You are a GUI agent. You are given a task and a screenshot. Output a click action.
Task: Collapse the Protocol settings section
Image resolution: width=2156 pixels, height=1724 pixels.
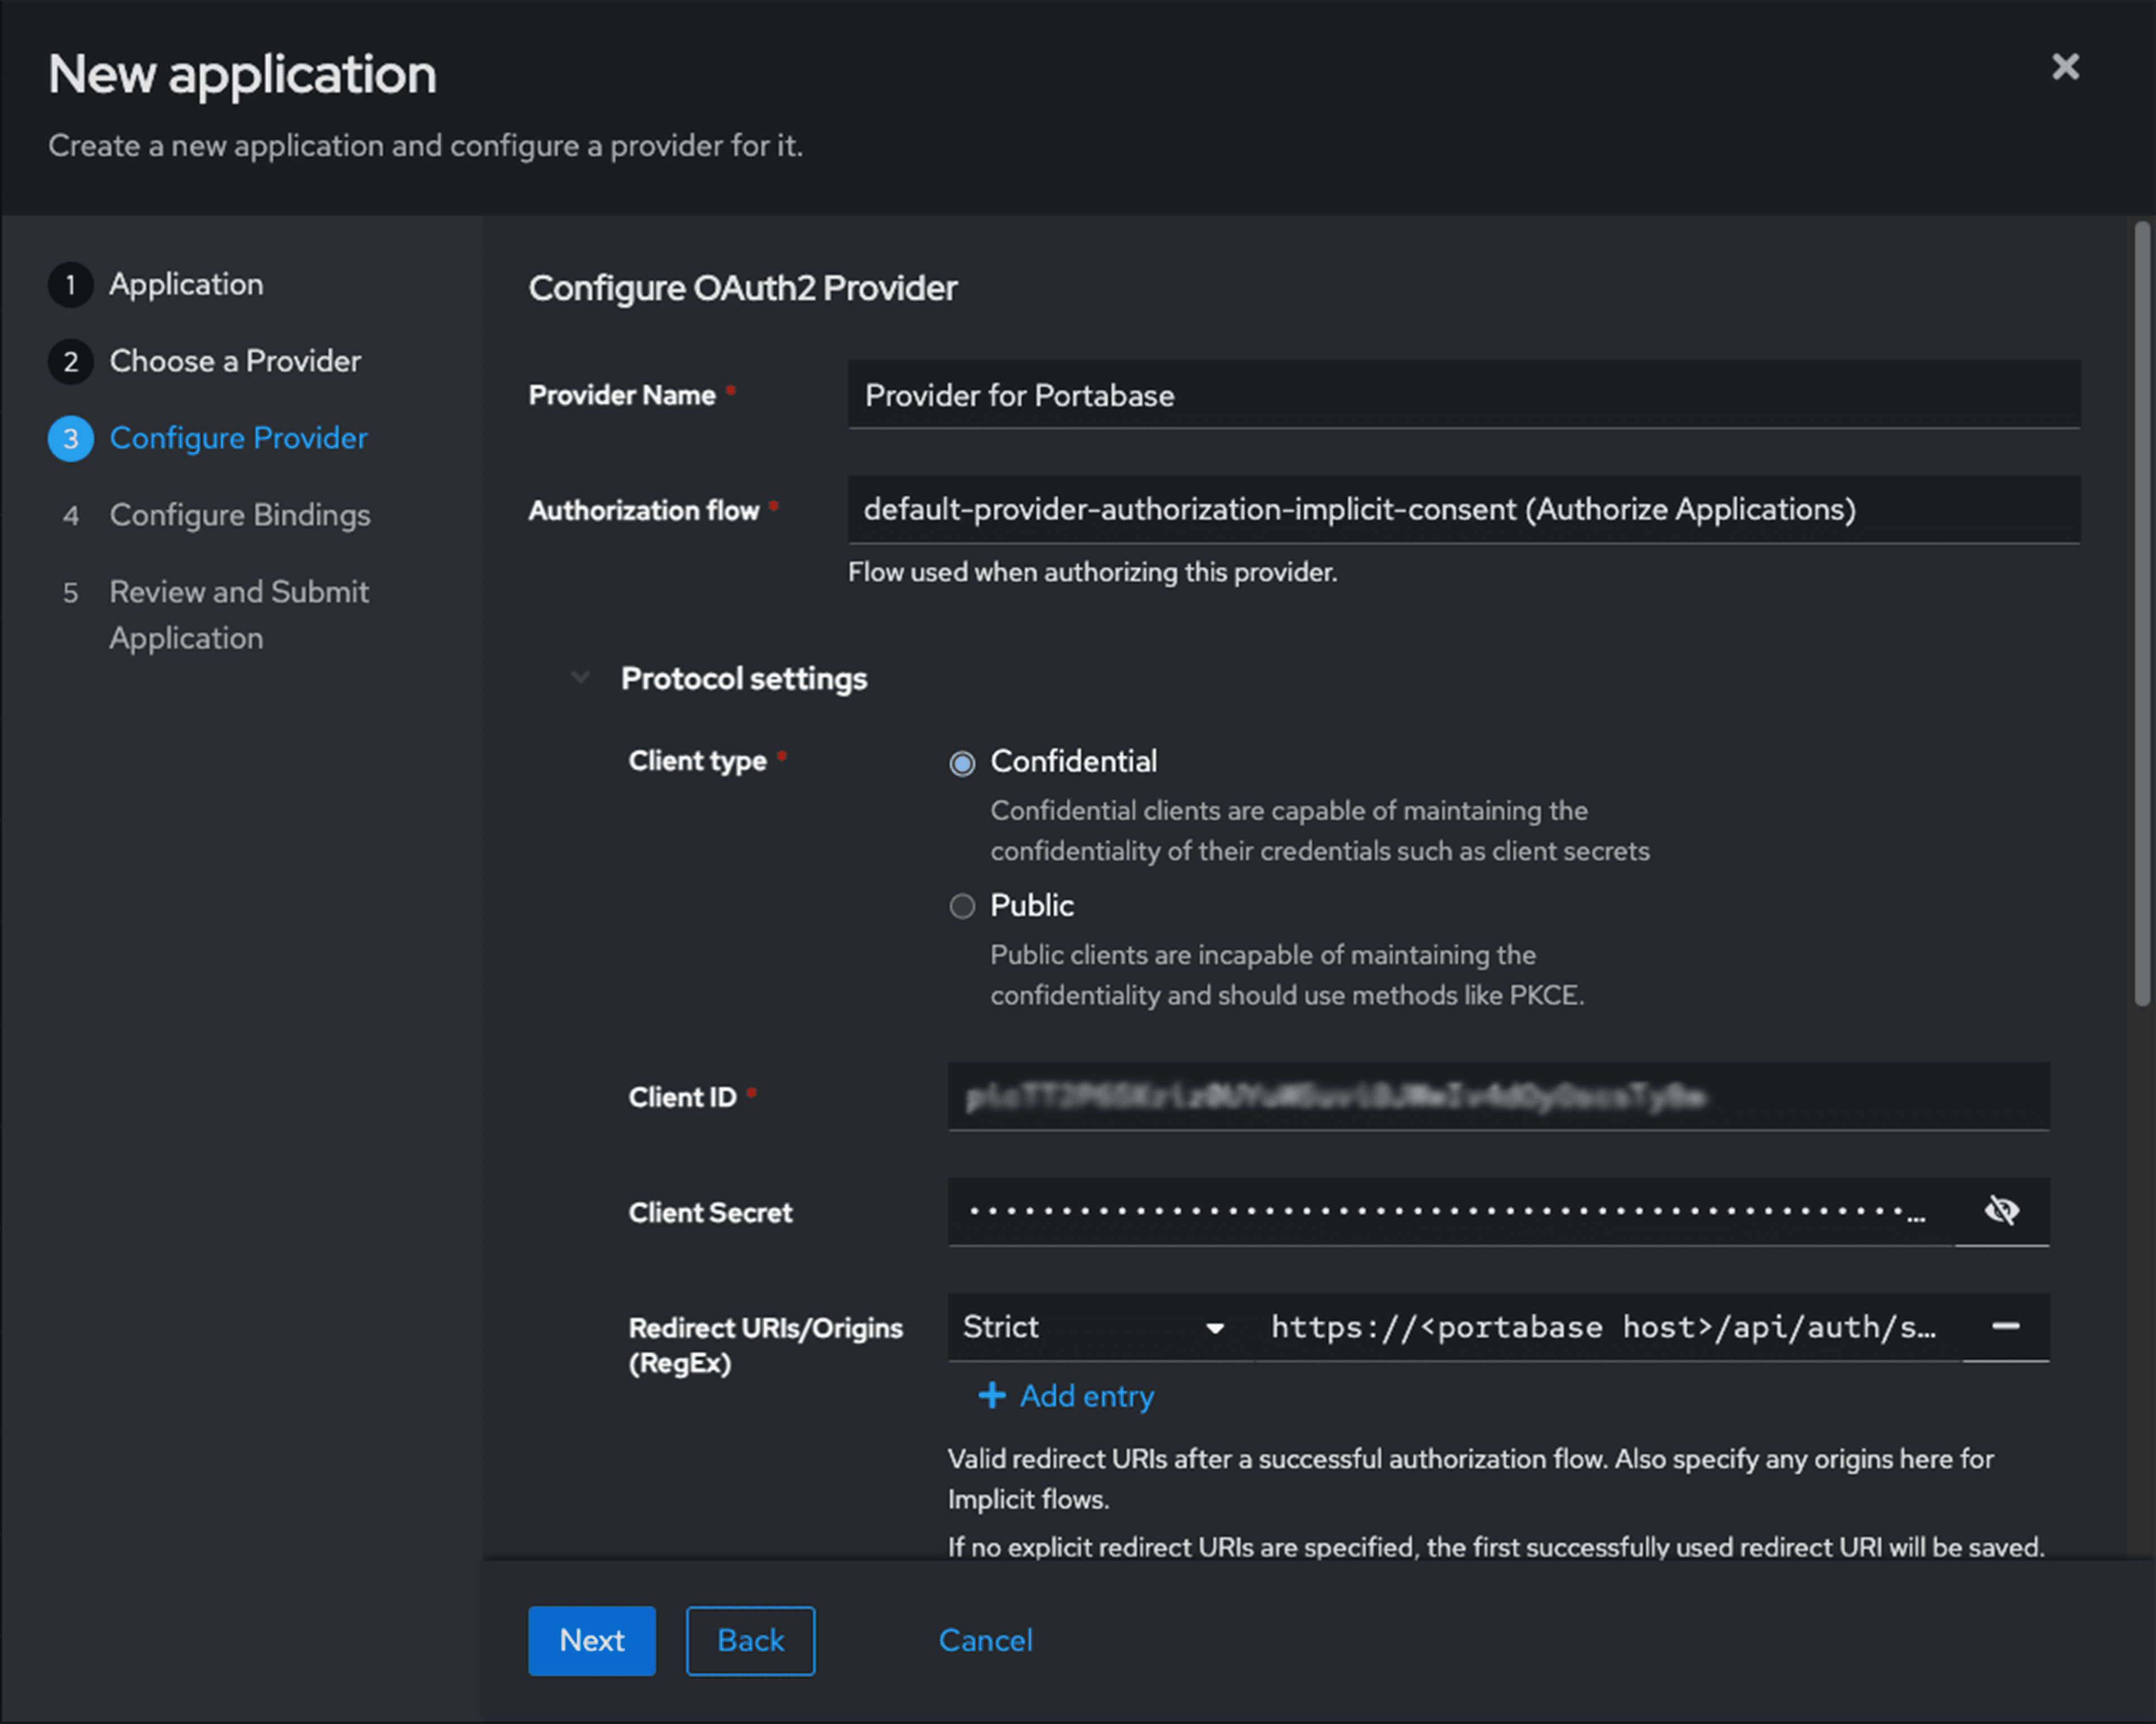coord(580,678)
